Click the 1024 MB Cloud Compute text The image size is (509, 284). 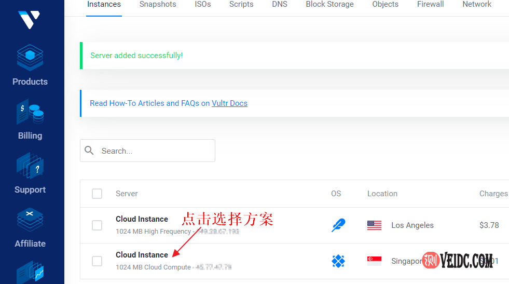153,267
